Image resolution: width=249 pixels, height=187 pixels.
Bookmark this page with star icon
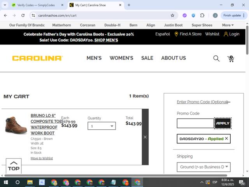pos(172,16)
